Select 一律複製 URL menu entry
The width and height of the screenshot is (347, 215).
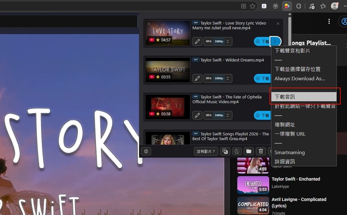(303, 134)
